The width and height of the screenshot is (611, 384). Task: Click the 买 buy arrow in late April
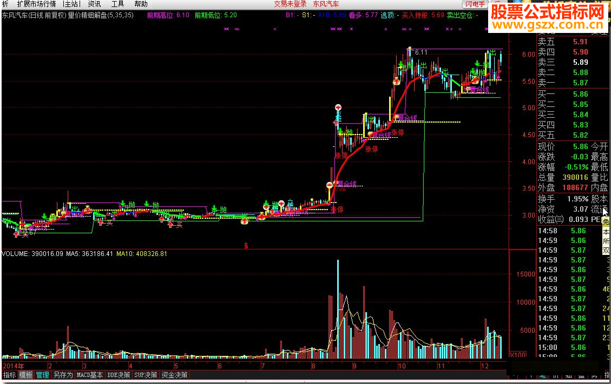170,225
